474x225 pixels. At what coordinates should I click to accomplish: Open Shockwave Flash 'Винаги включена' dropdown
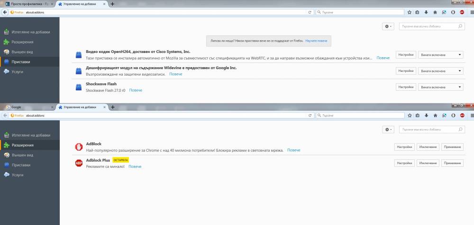440,87
